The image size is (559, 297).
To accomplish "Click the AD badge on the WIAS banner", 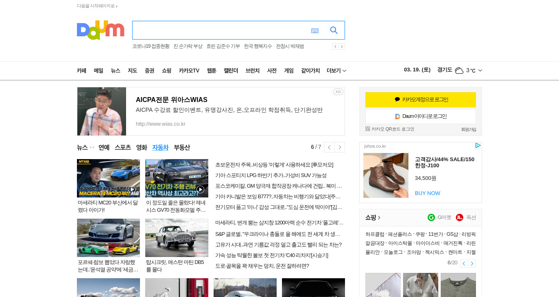I will [x=338, y=92].
